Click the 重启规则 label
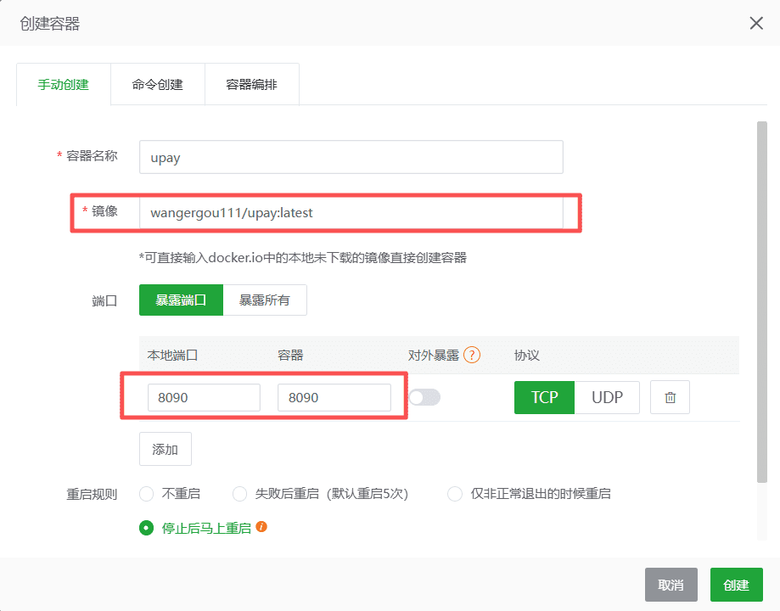The height and width of the screenshot is (611, 780). [92, 494]
